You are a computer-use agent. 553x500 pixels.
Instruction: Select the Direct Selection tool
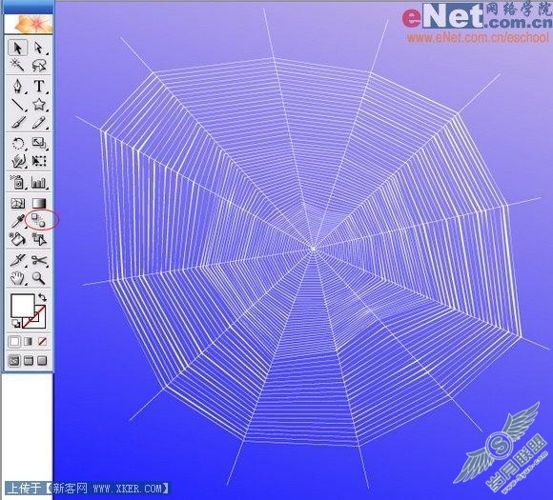pyautogui.click(x=39, y=48)
